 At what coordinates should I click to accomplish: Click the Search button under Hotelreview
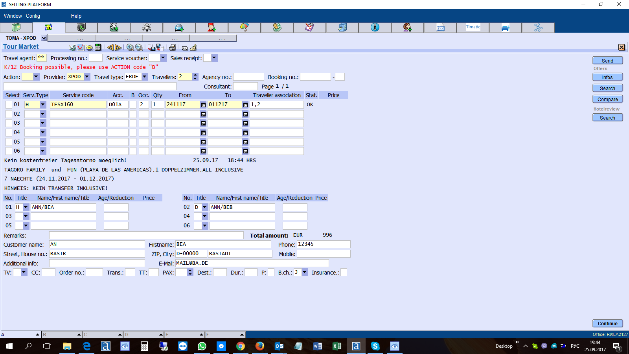(607, 118)
